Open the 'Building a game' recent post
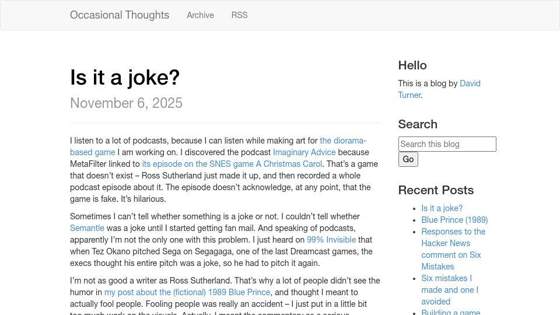 tap(451, 311)
